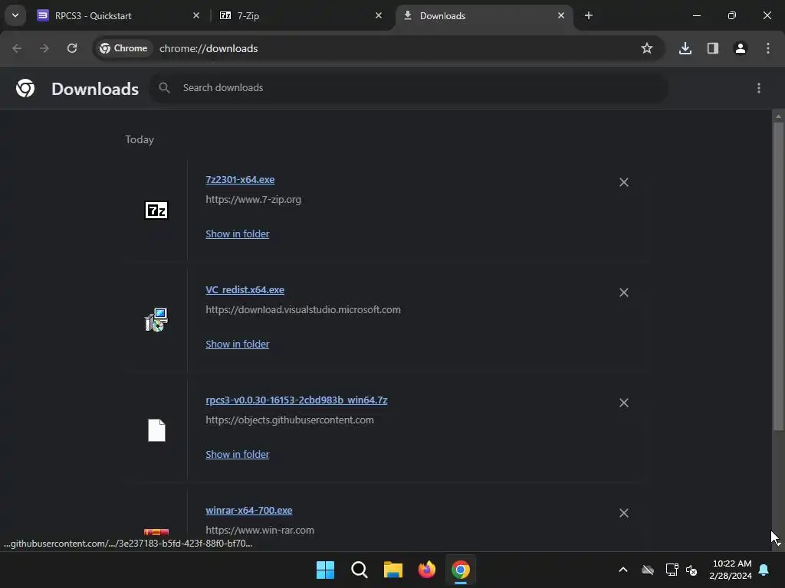
Task: Click the Chrome taskbar icon
Action: 461,570
